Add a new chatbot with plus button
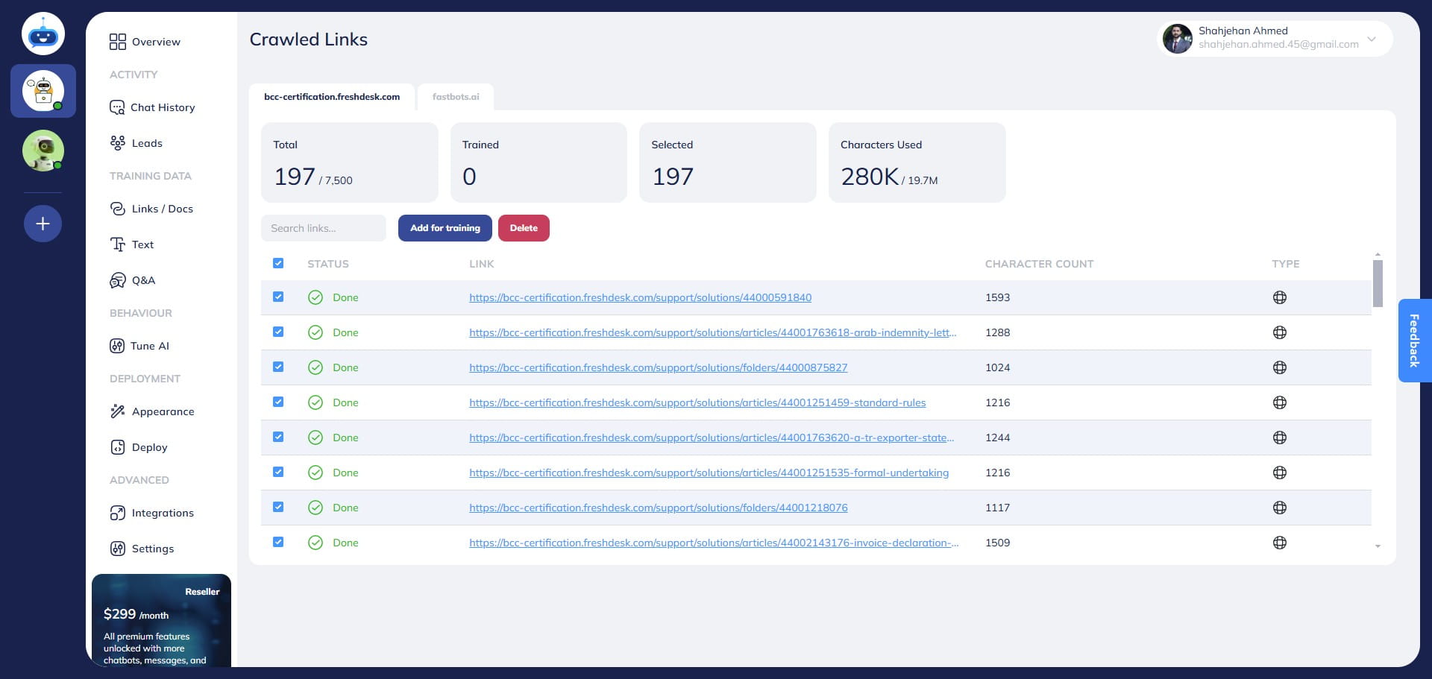The height and width of the screenshot is (679, 1432). point(43,224)
